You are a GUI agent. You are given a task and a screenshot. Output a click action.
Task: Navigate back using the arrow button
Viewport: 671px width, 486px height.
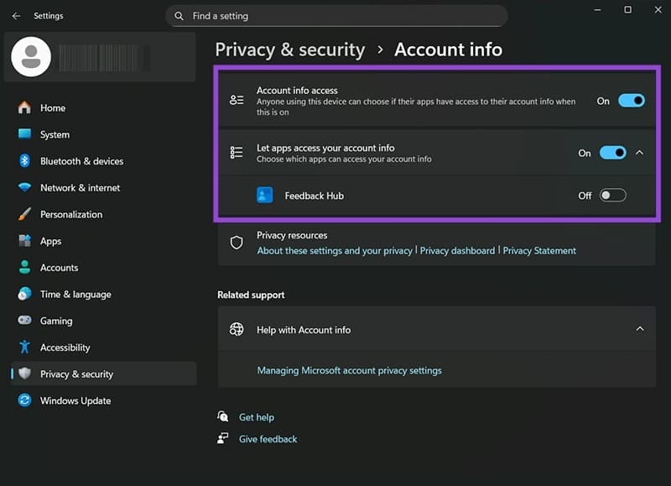tap(16, 15)
